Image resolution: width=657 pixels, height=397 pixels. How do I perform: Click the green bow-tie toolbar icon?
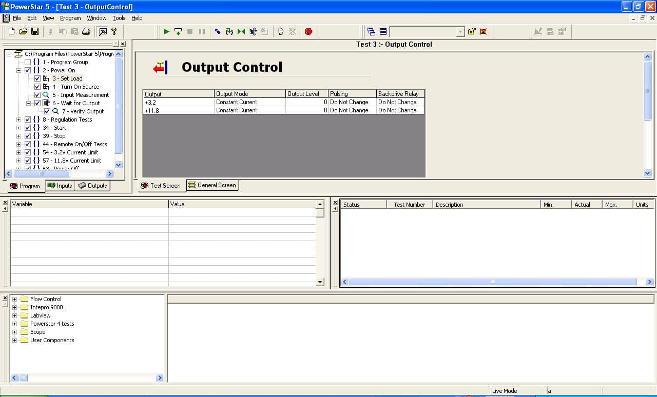[x=241, y=31]
